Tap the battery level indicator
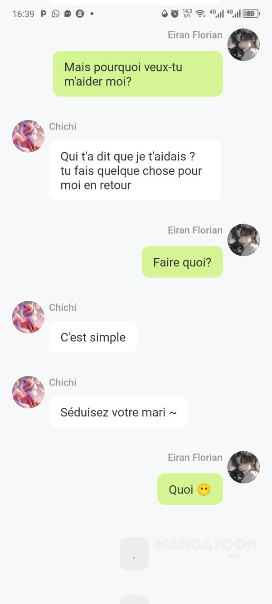272x604 pixels. 251,14
